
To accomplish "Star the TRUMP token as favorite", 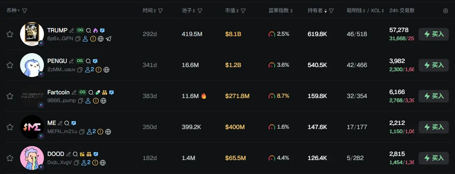I will pyautogui.click(x=10, y=34).
